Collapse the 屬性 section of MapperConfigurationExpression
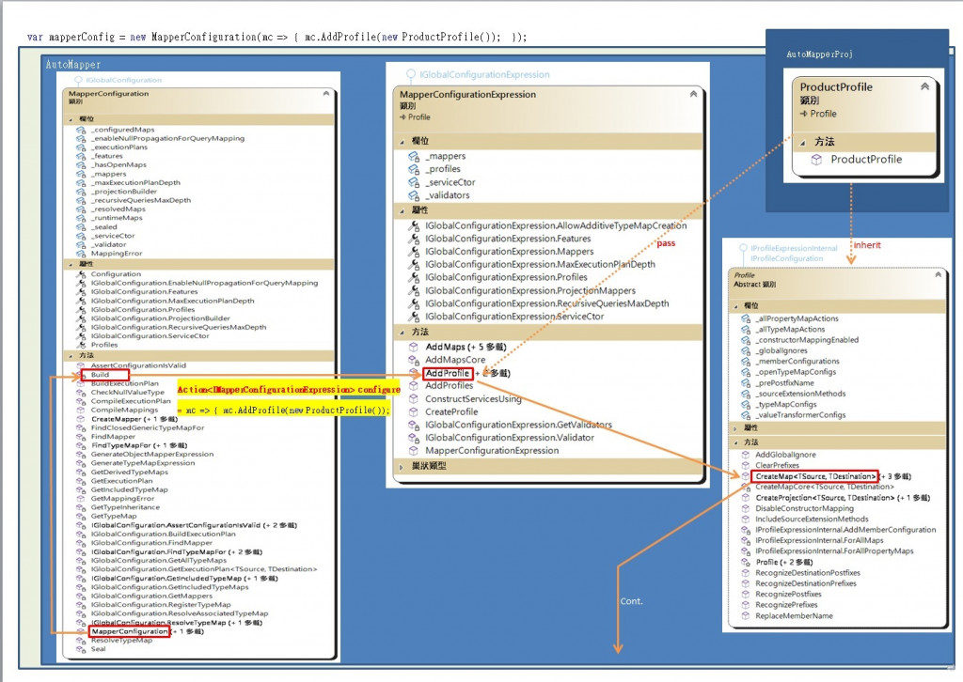 point(402,211)
